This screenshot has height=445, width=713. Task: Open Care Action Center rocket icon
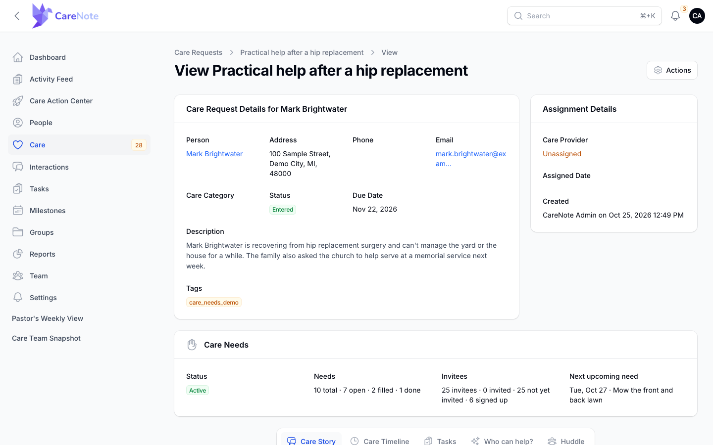pyautogui.click(x=18, y=101)
